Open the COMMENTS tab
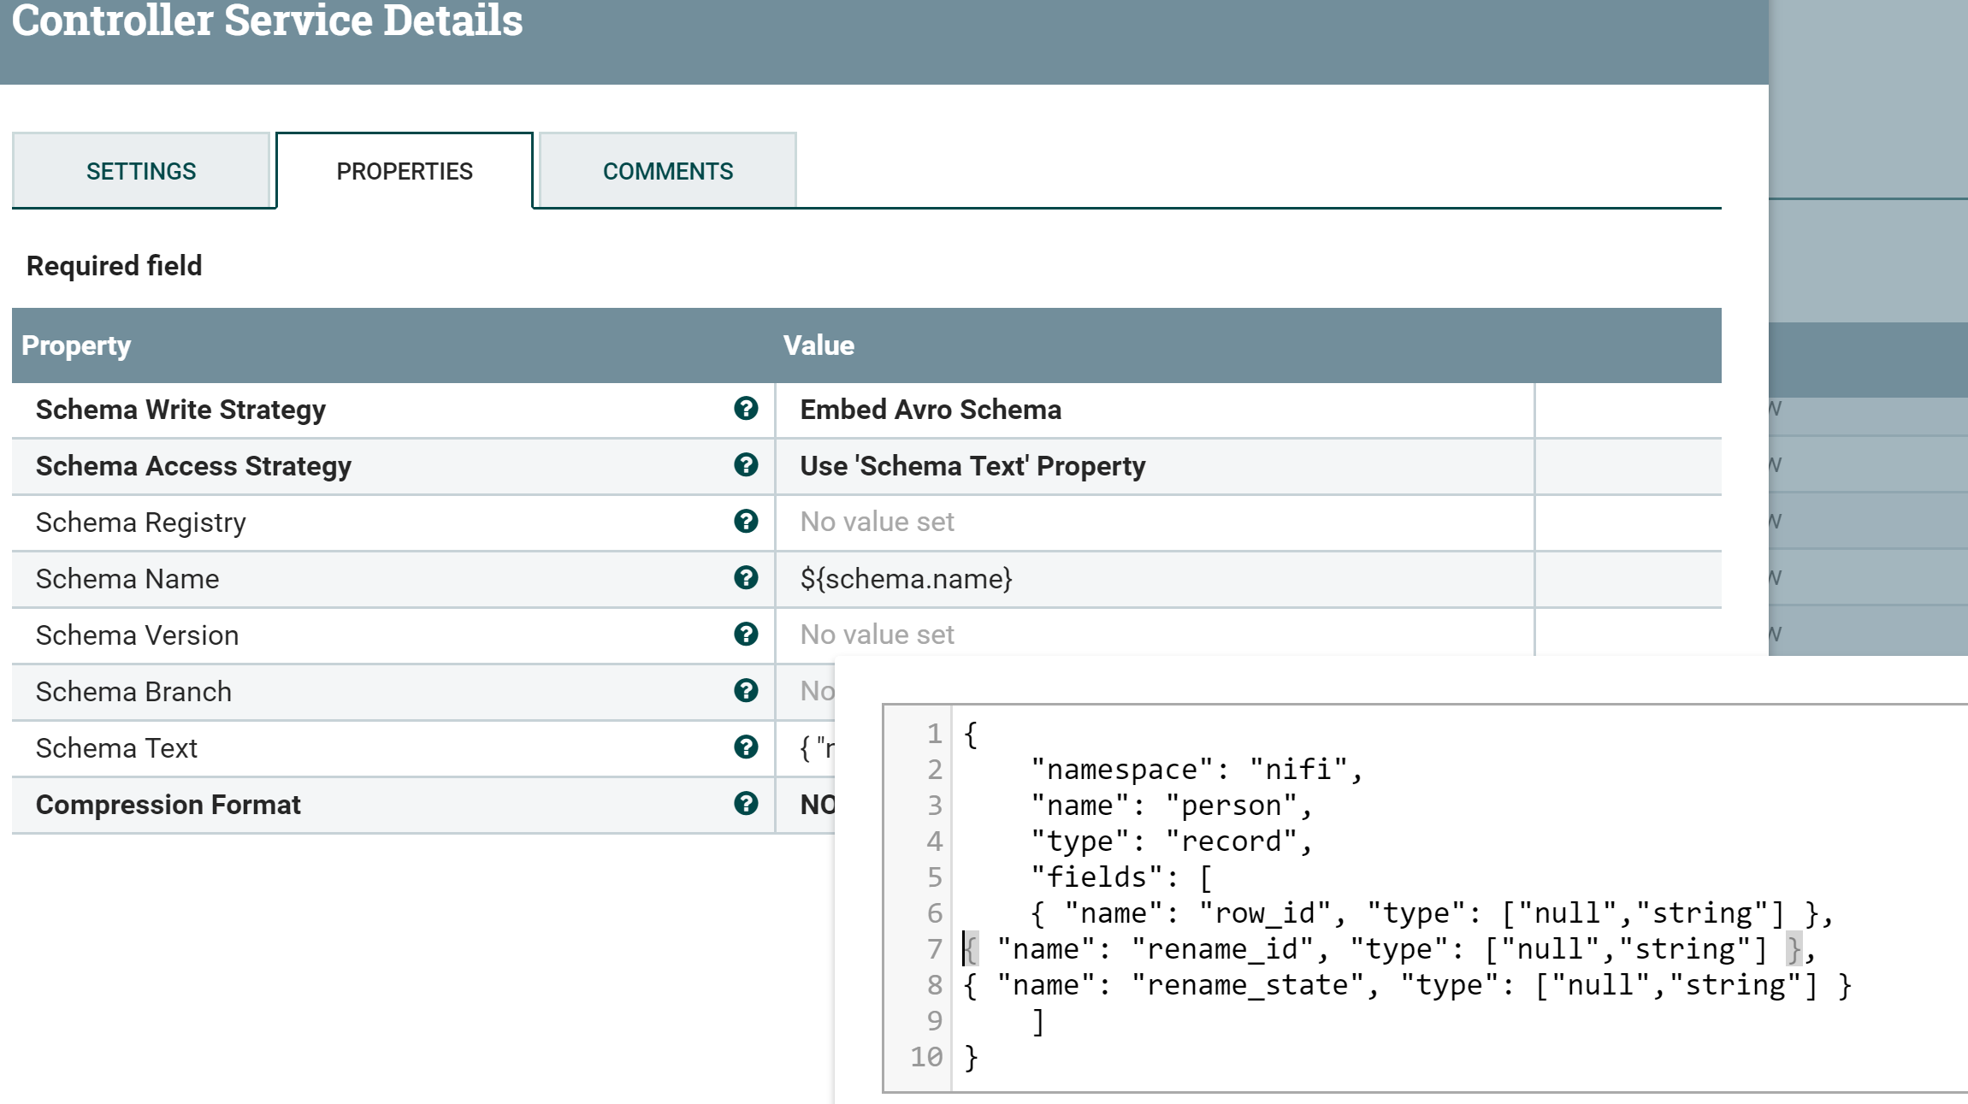The height and width of the screenshot is (1104, 1968). click(x=667, y=171)
